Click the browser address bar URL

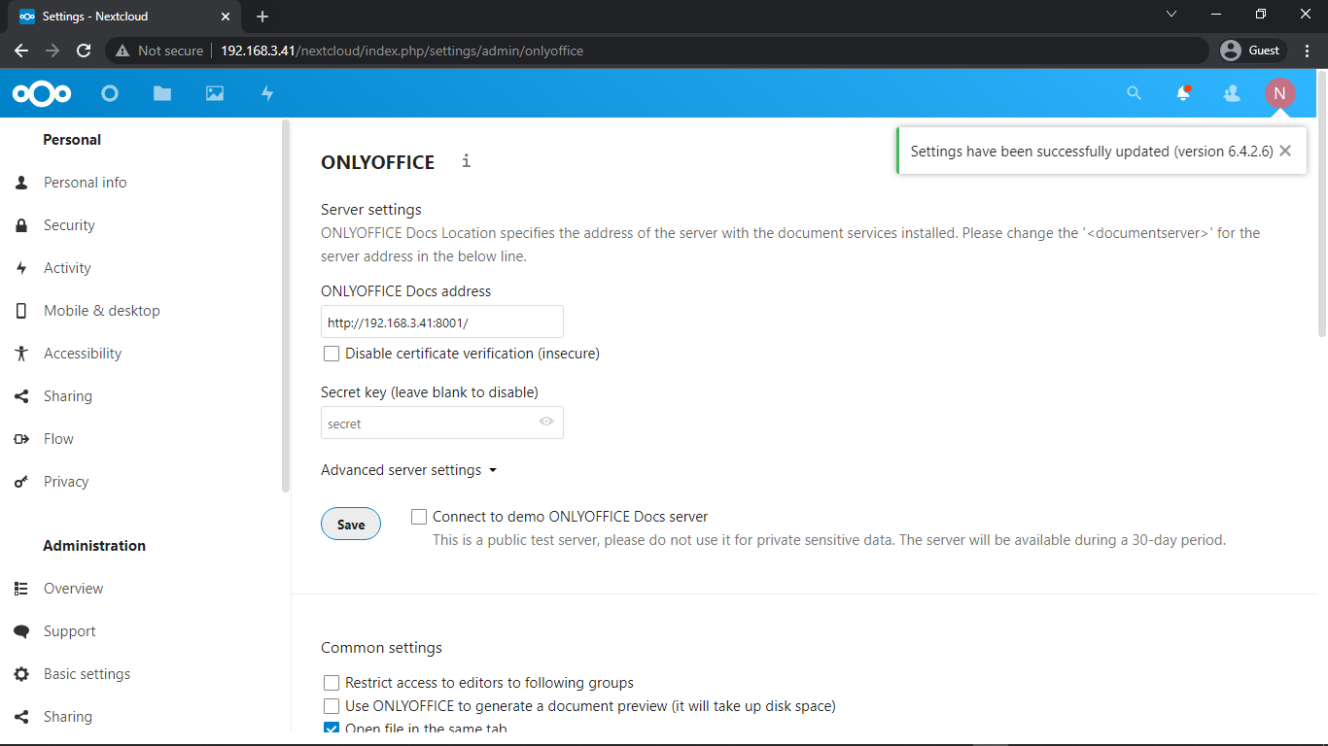402,51
